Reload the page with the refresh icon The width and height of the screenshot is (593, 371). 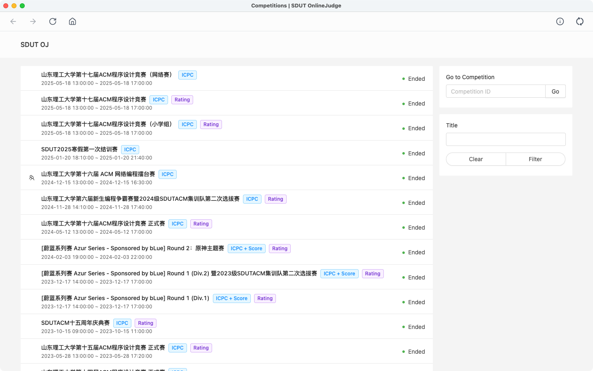(53, 21)
